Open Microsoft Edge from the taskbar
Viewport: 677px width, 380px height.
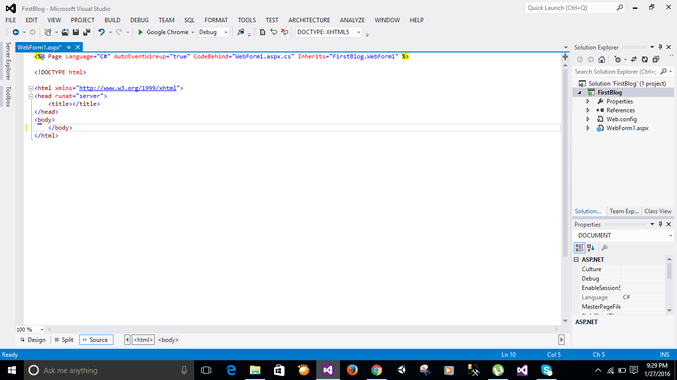click(231, 370)
